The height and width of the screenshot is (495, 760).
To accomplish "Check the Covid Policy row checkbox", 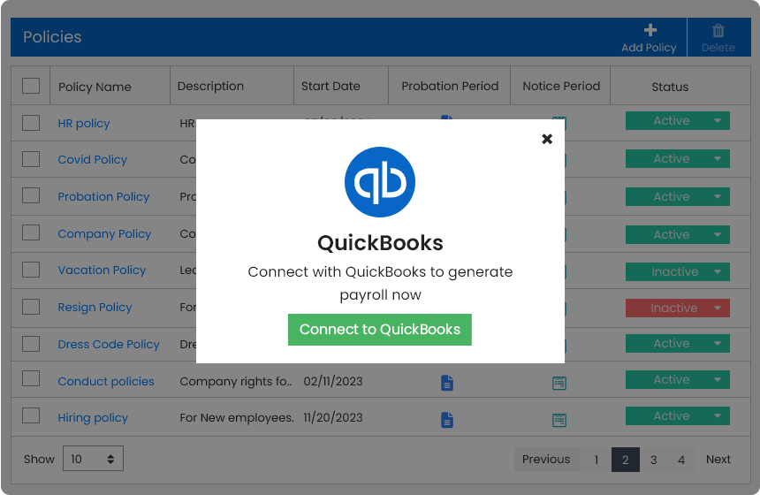I will tap(31, 159).
